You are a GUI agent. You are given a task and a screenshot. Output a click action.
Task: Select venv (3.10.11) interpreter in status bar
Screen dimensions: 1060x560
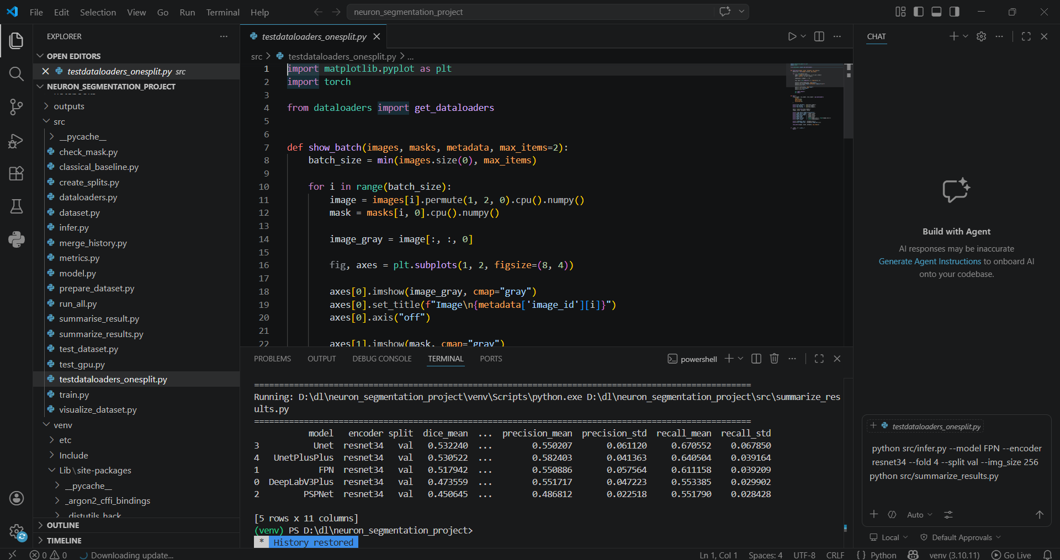(x=955, y=555)
